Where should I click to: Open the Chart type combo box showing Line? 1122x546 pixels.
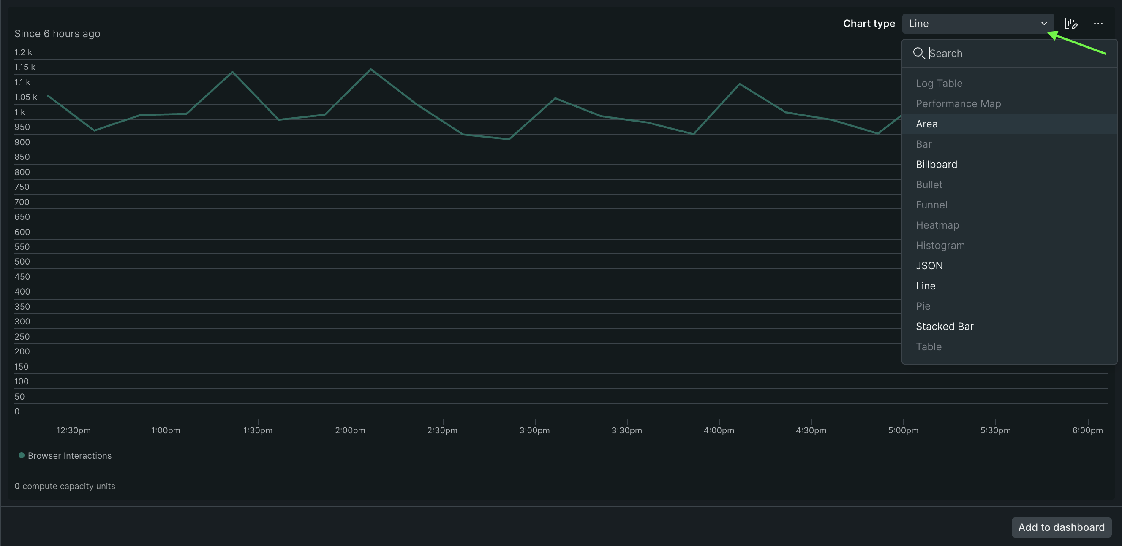[x=978, y=24]
